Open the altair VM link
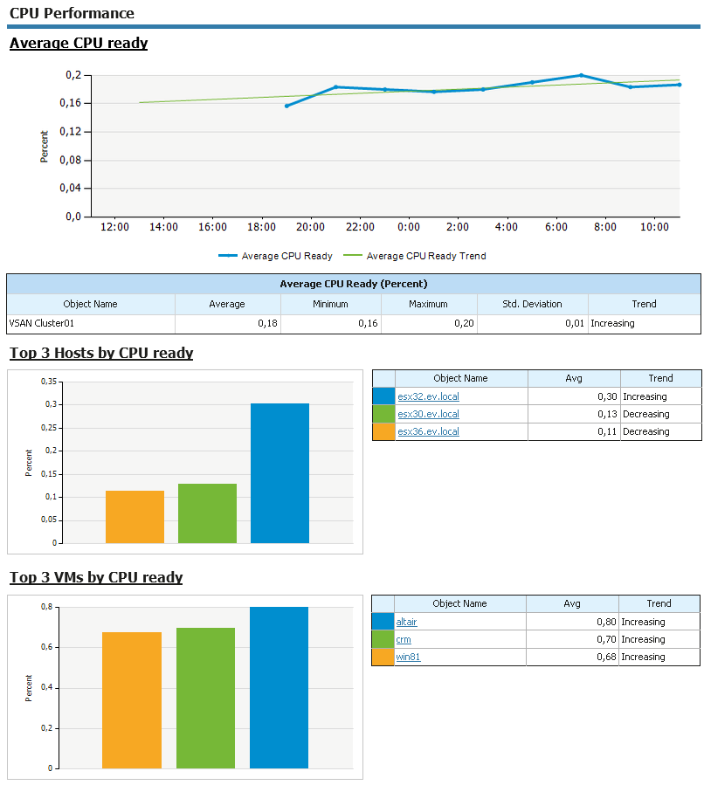 [406, 622]
